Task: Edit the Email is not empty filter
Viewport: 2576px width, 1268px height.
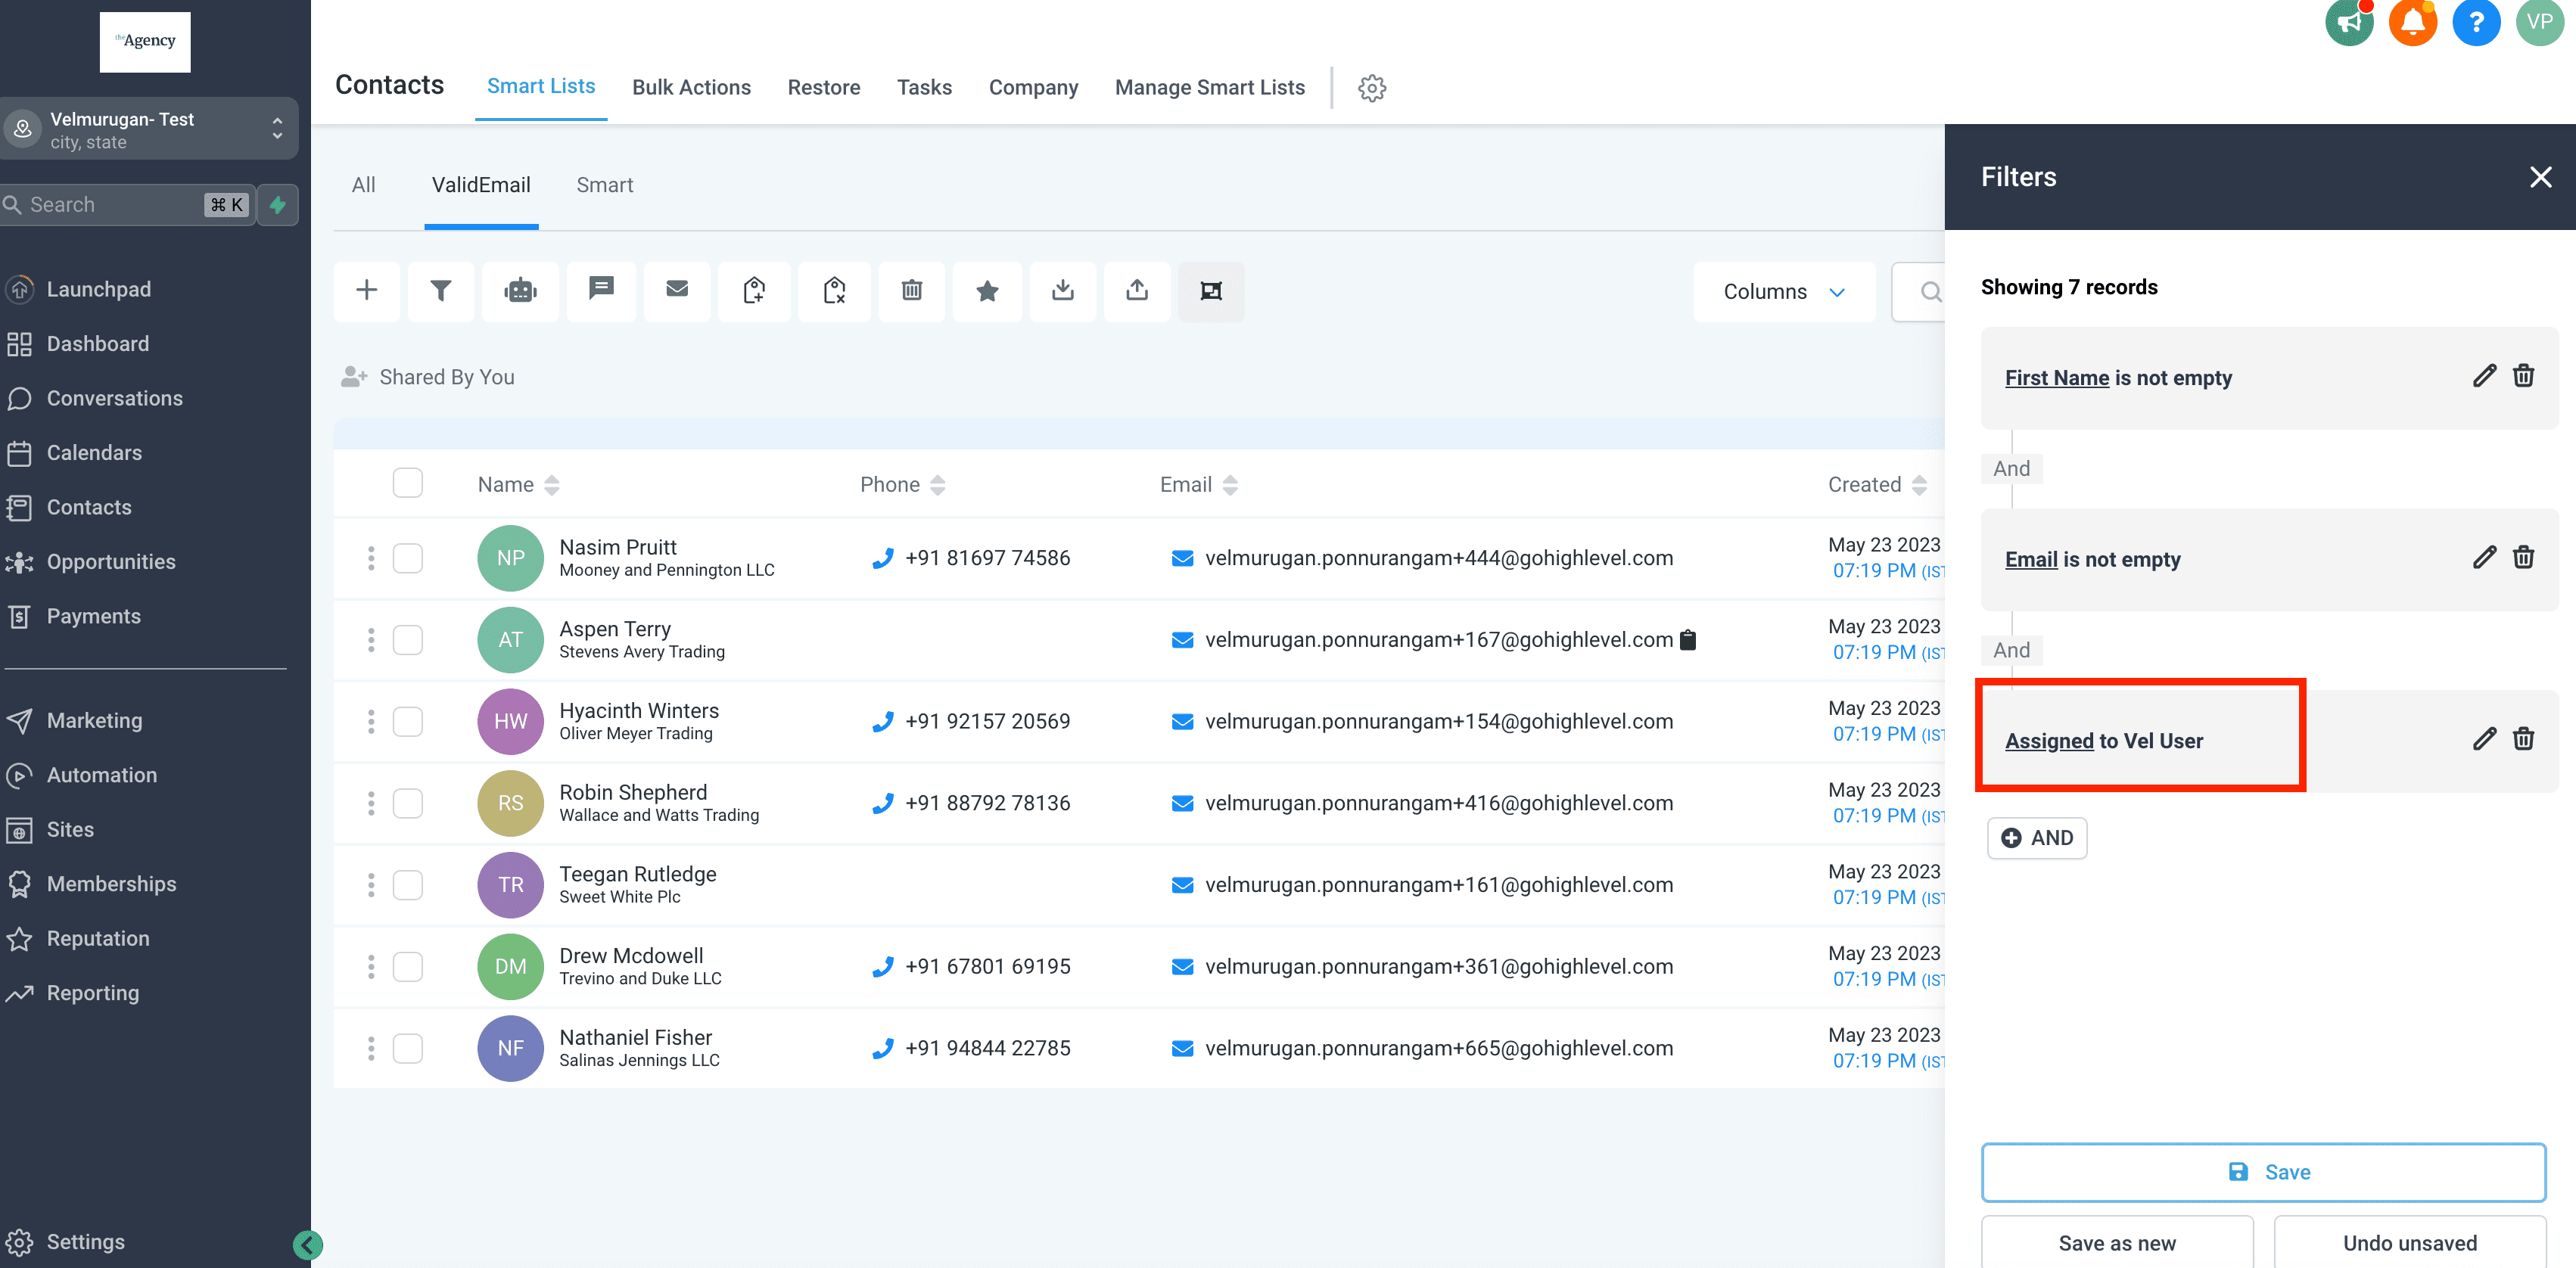Action: pyautogui.click(x=2484, y=557)
